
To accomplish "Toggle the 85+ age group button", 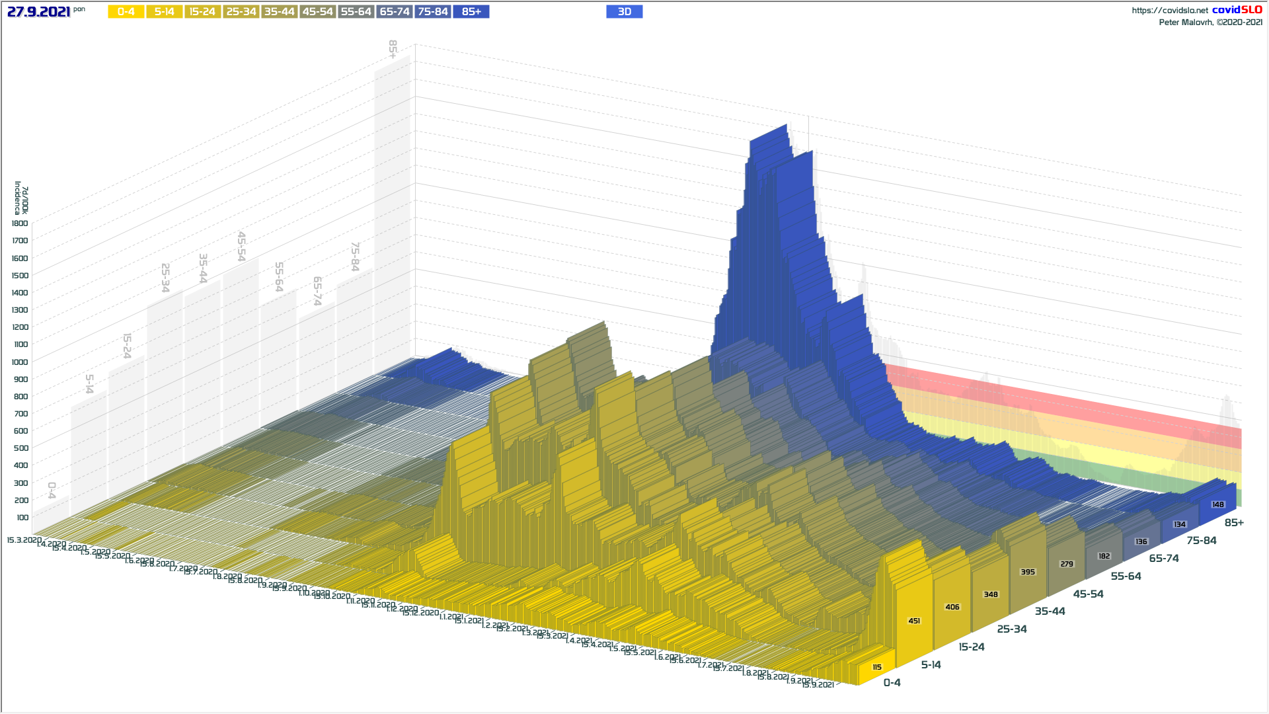I will (471, 12).
